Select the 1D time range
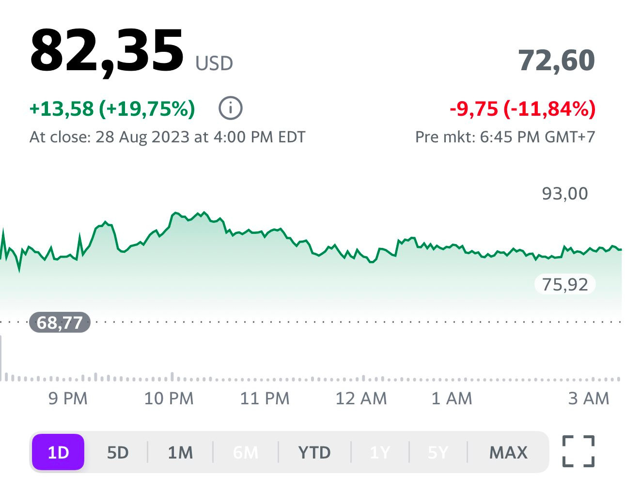The image size is (625, 490). pos(58,453)
